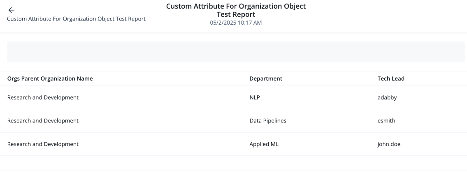Click the back arrow icon
The width and height of the screenshot is (467, 173).
[11, 10]
